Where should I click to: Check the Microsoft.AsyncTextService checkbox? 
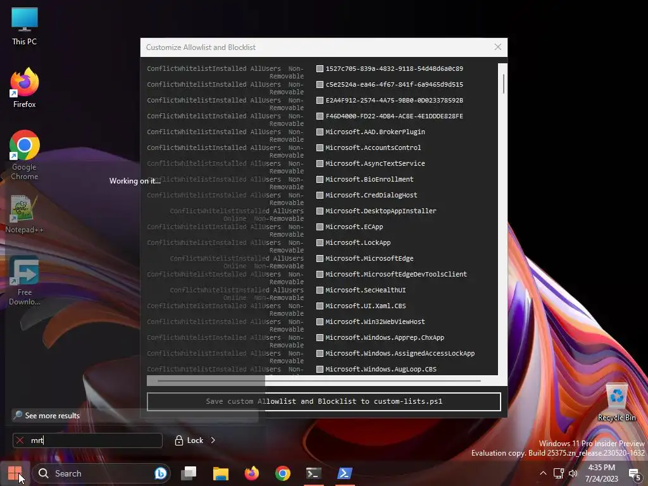(320, 164)
